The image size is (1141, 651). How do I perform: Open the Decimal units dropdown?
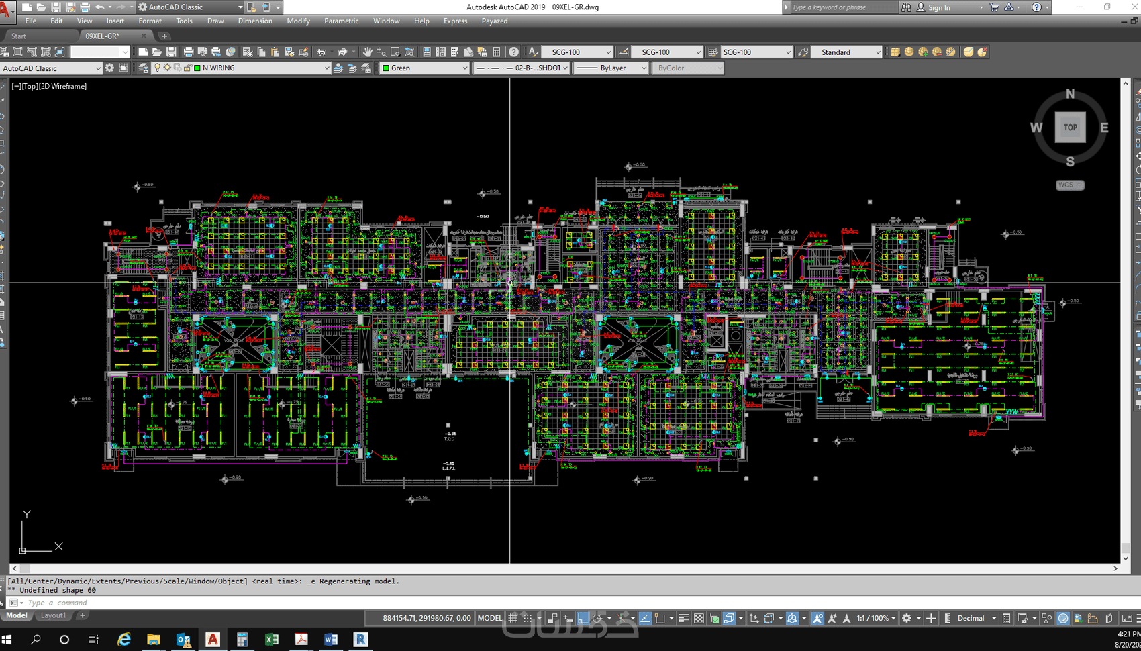(x=975, y=618)
